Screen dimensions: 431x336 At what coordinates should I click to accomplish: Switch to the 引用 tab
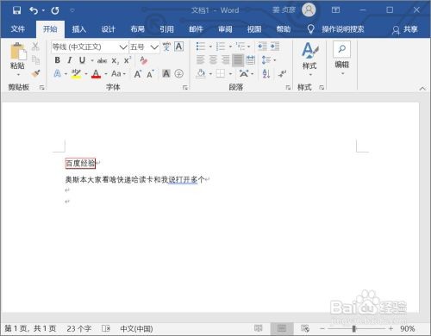point(166,29)
